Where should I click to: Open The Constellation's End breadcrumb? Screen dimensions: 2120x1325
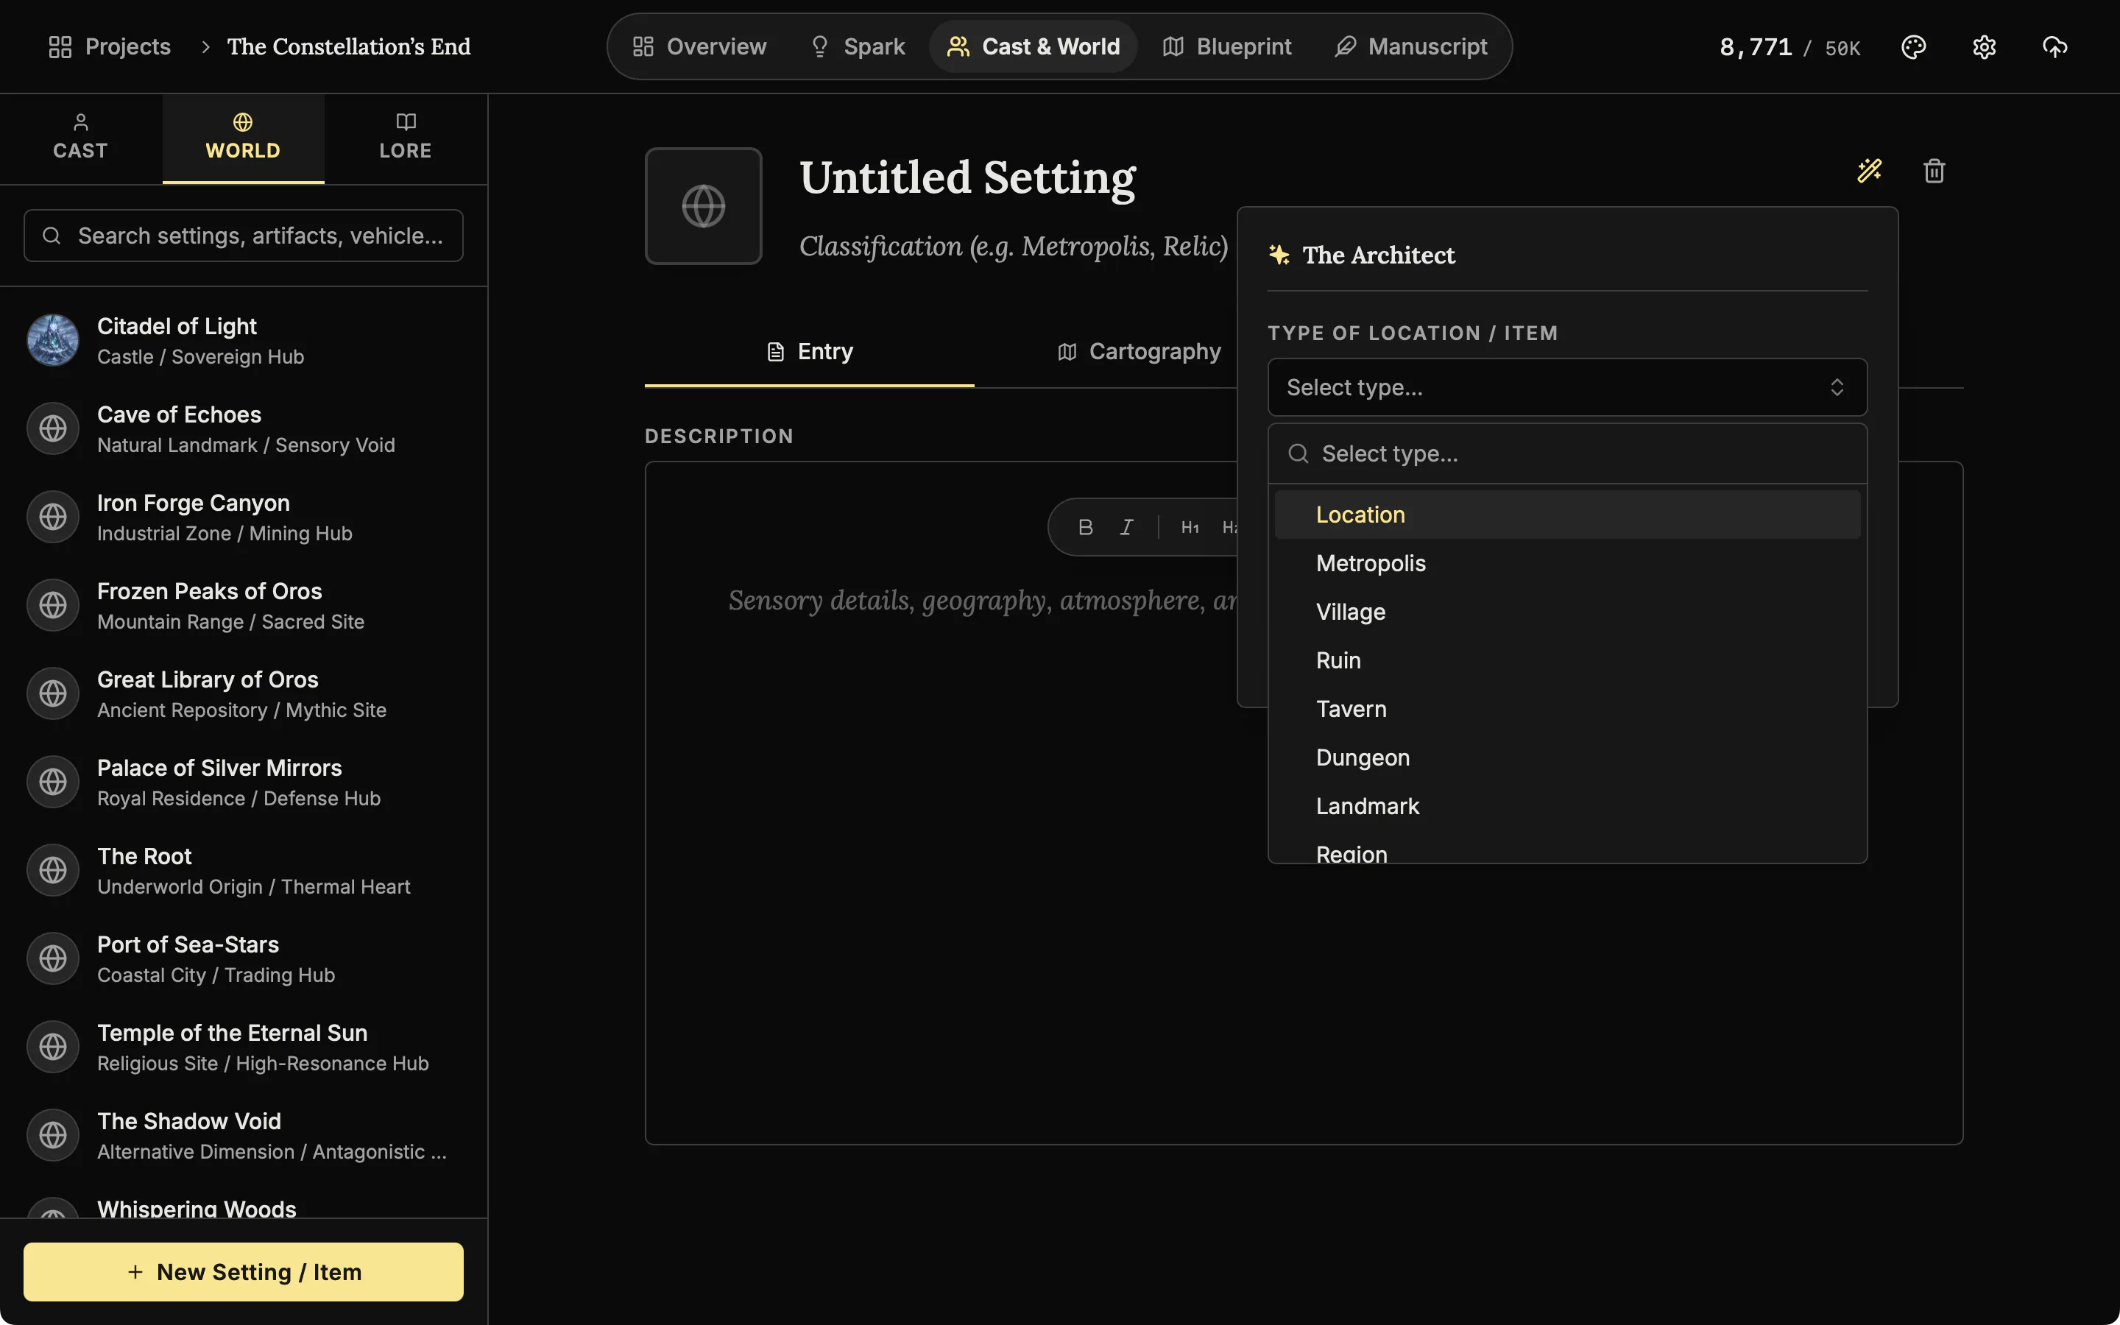[349, 46]
